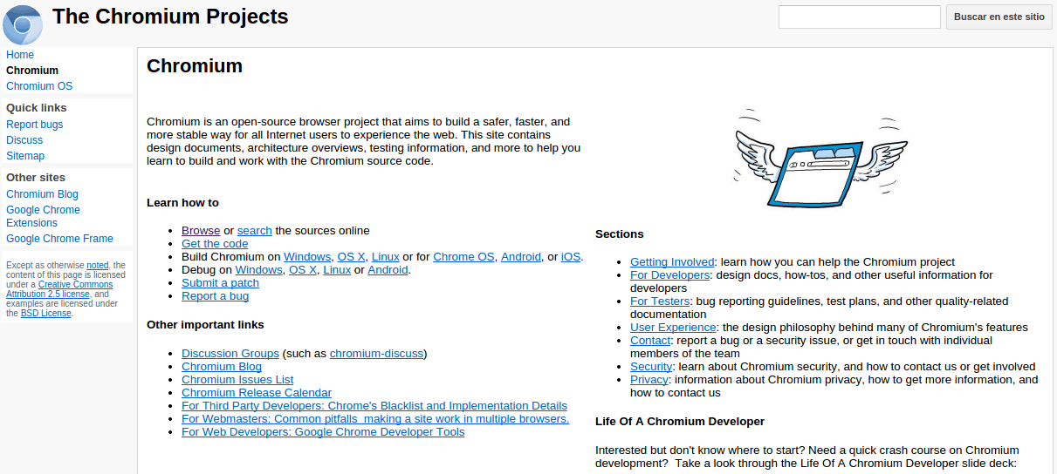The height and width of the screenshot is (474, 1057).
Task: Open the Security section link
Action: (x=651, y=367)
